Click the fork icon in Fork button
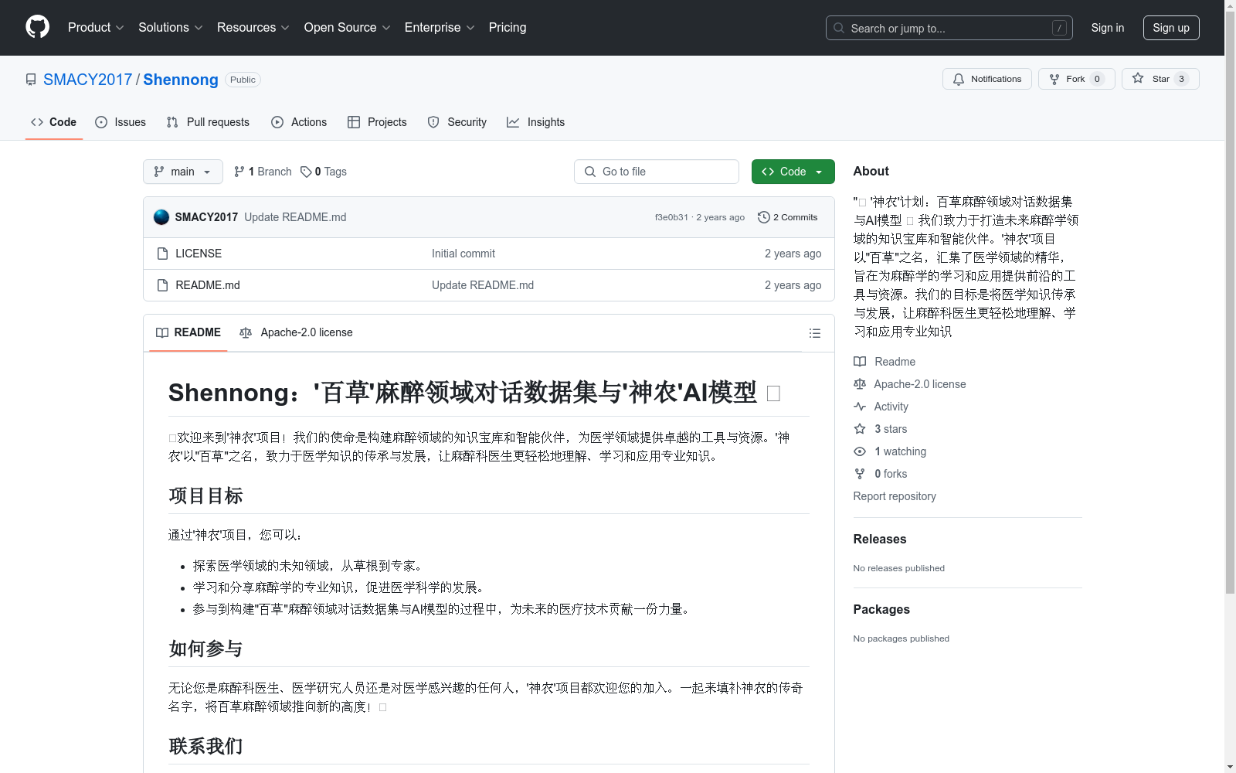The width and height of the screenshot is (1236, 773). point(1054,79)
